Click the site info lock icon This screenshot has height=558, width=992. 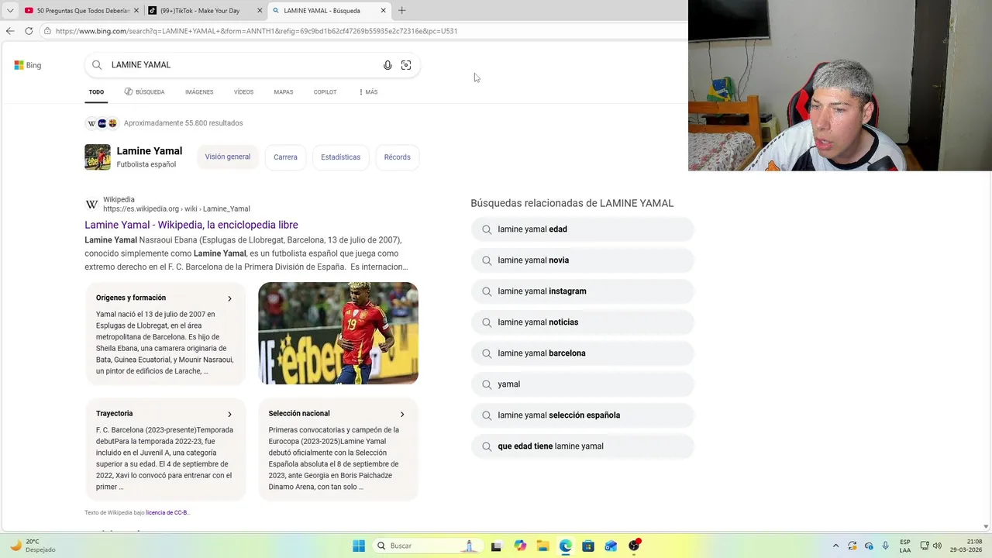(x=47, y=31)
